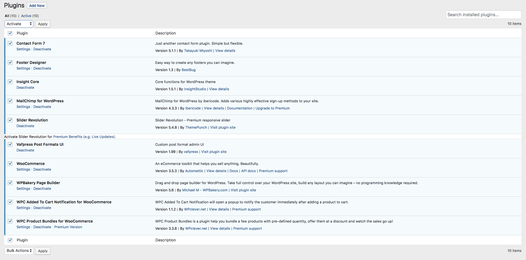This screenshot has height=260, width=526.
Task: Deactivate Vafpress Post Formats UI
Action: tap(26, 150)
